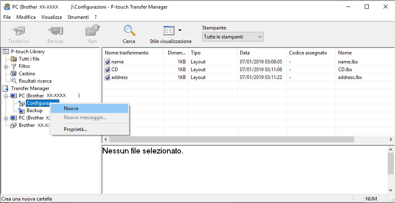Click the Configurazioni folder icon
This screenshot has width=395, height=203.
click(x=22, y=103)
